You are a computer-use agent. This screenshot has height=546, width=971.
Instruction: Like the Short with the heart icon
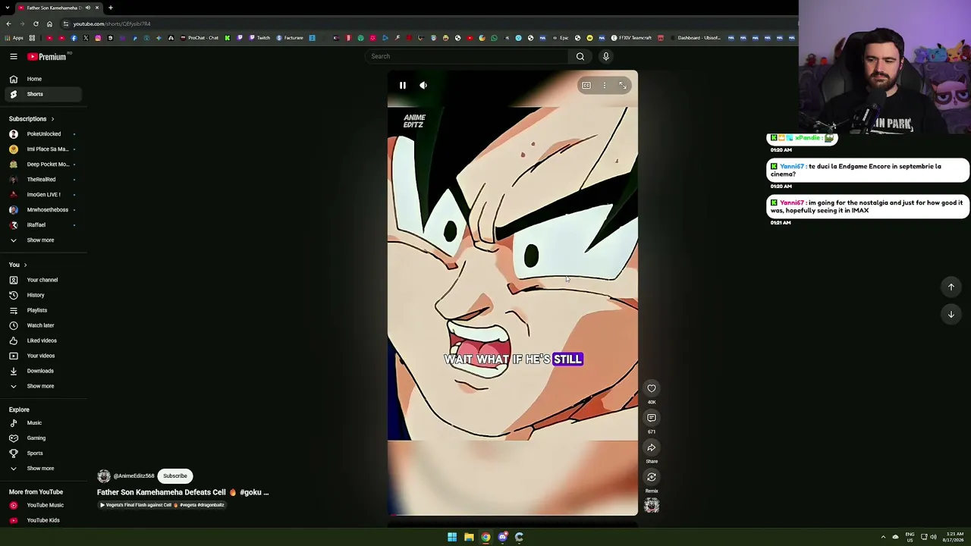click(x=652, y=388)
